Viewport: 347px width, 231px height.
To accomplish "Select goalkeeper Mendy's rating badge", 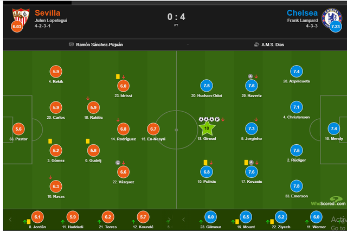I will tap(334, 129).
